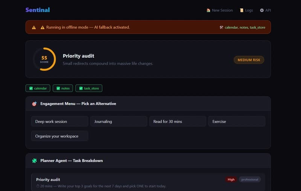The image size is (301, 191).
Task: Pick the Exercise alternative
Action: click(237, 121)
